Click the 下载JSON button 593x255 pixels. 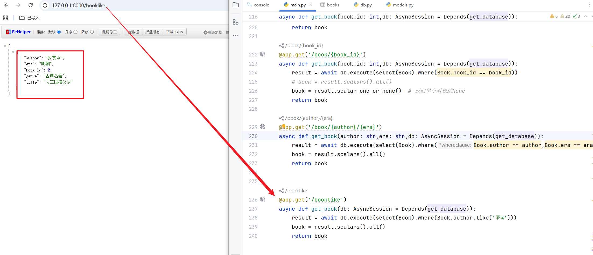click(x=175, y=32)
